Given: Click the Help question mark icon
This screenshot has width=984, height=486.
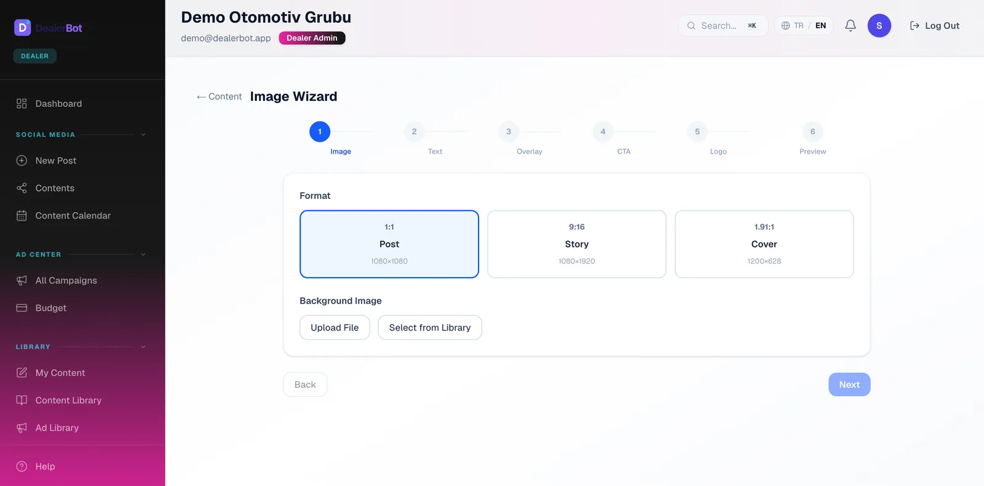Looking at the screenshot, I should (22, 466).
